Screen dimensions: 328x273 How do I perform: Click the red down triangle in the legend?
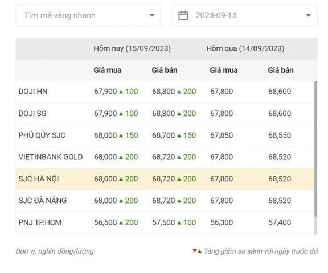(195, 250)
